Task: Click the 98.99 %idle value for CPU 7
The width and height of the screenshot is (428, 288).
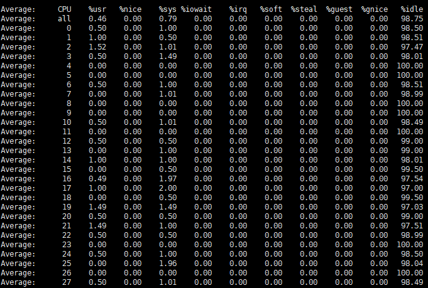Action: [x=412, y=94]
